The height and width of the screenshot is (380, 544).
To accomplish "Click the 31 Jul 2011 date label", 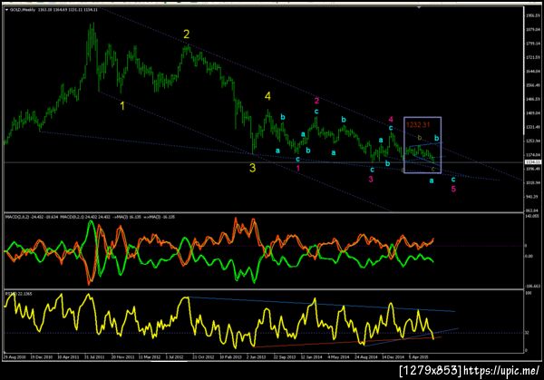I will pos(94,356).
